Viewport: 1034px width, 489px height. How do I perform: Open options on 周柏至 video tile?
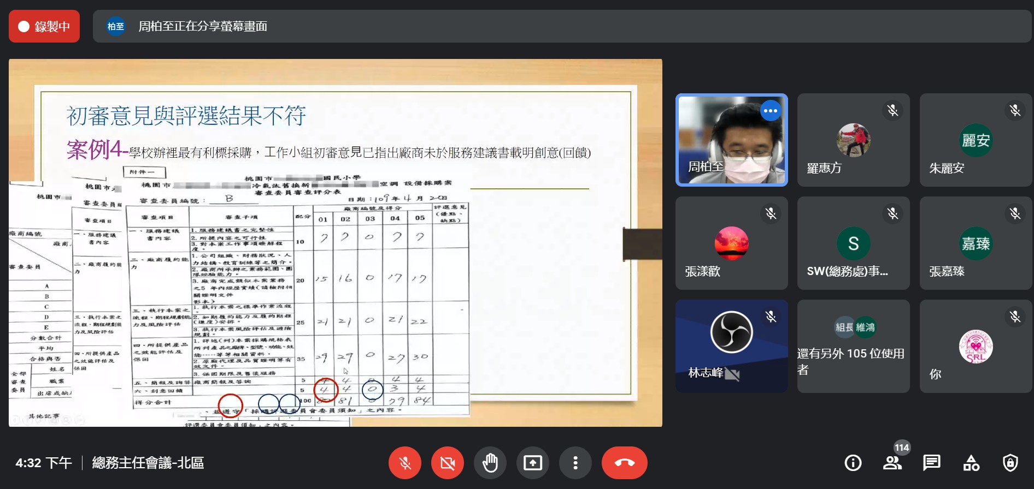click(770, 111)
